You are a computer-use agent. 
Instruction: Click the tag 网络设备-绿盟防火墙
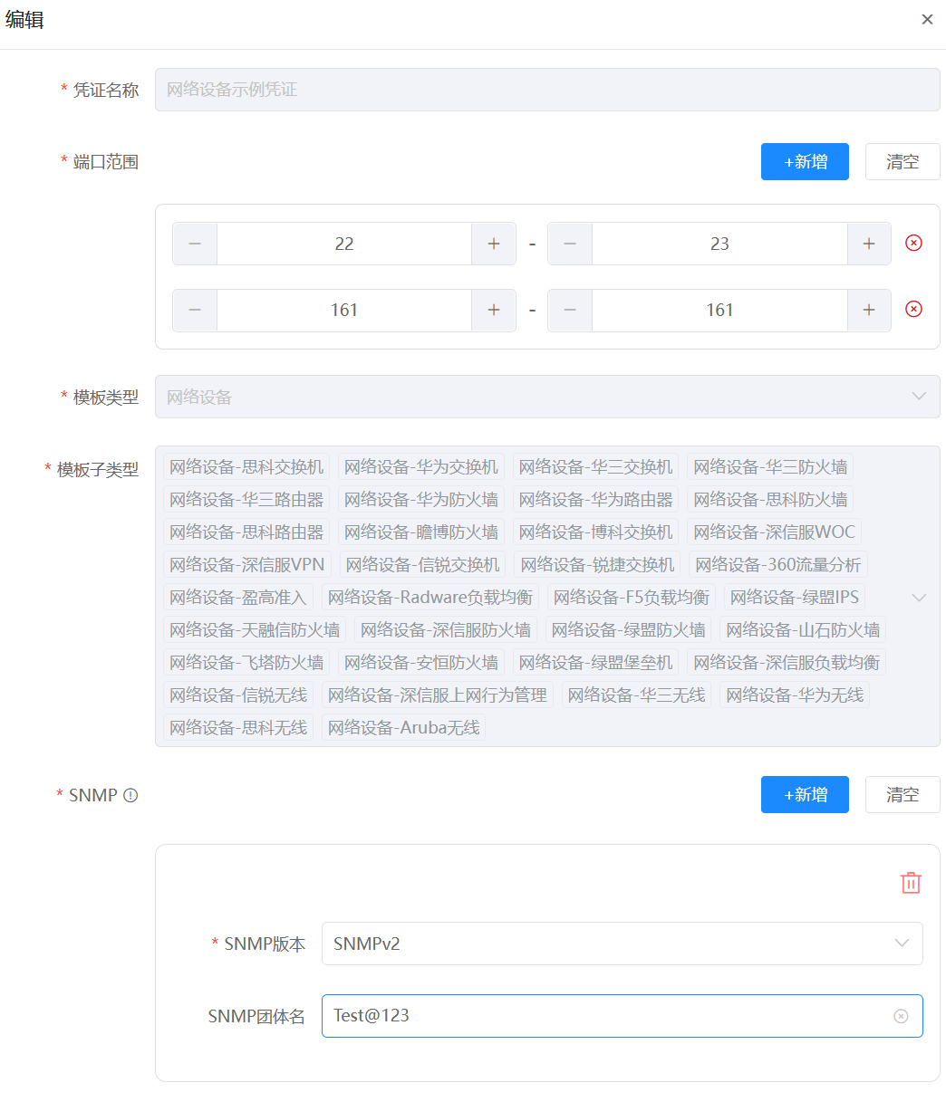(x=629, y=630)
